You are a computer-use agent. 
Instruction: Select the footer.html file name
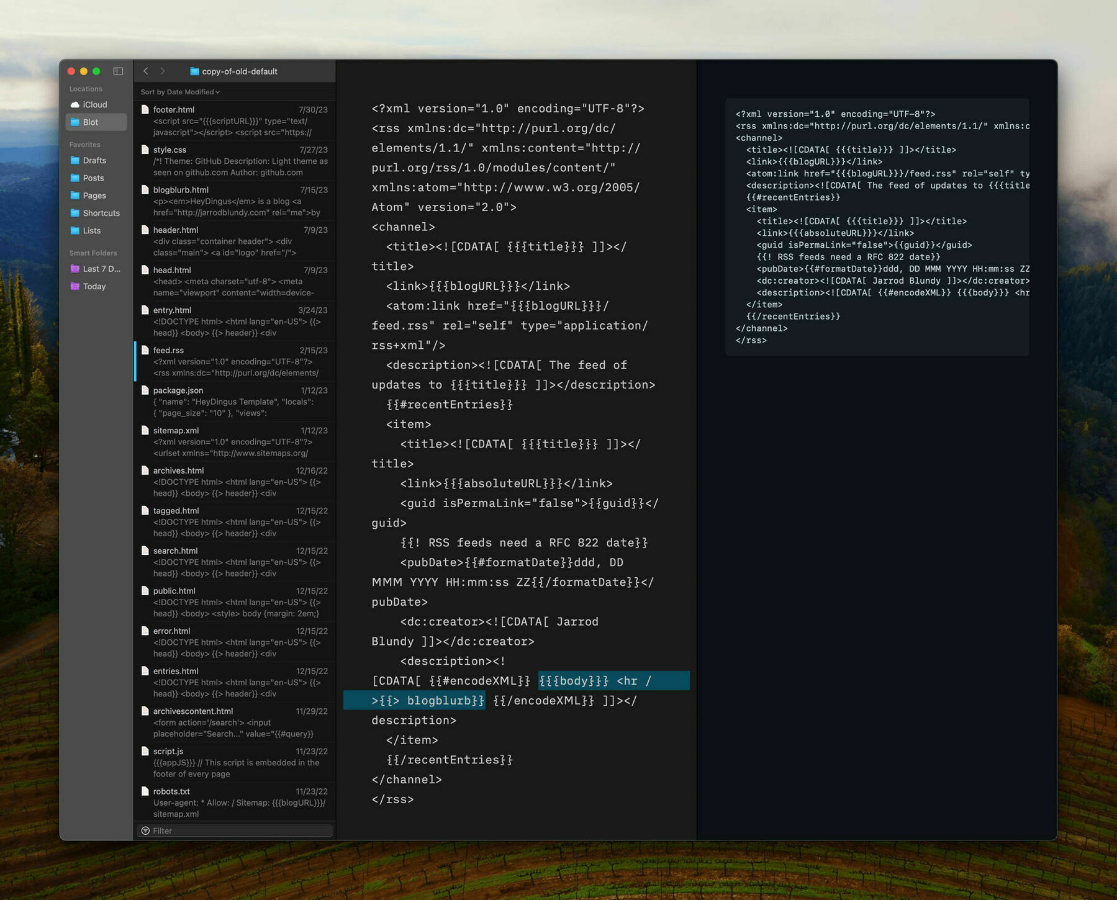coord(174,110)
